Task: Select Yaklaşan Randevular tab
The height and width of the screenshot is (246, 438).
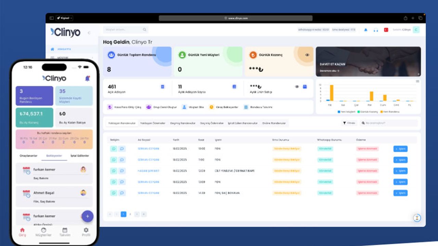Action: tap(122, 123)
